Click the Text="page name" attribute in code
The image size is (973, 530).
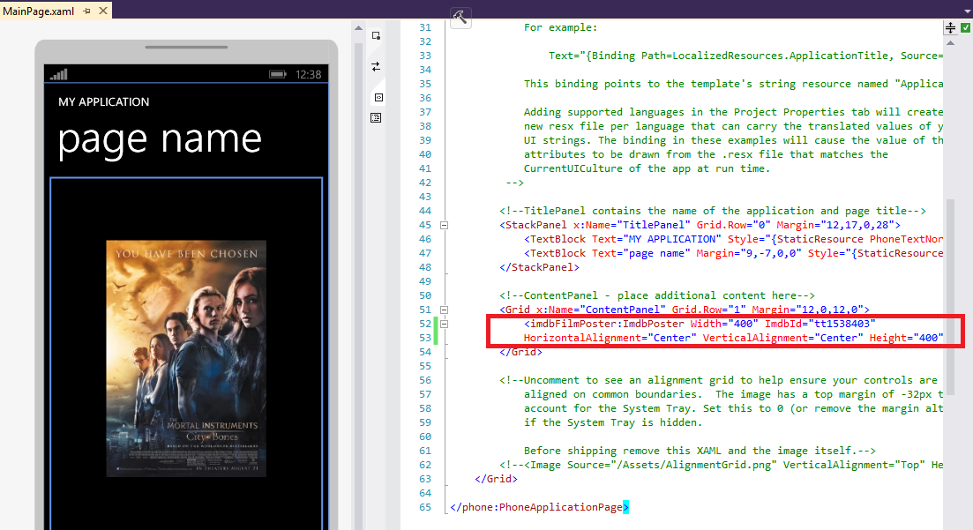click(x=641, y=252)
